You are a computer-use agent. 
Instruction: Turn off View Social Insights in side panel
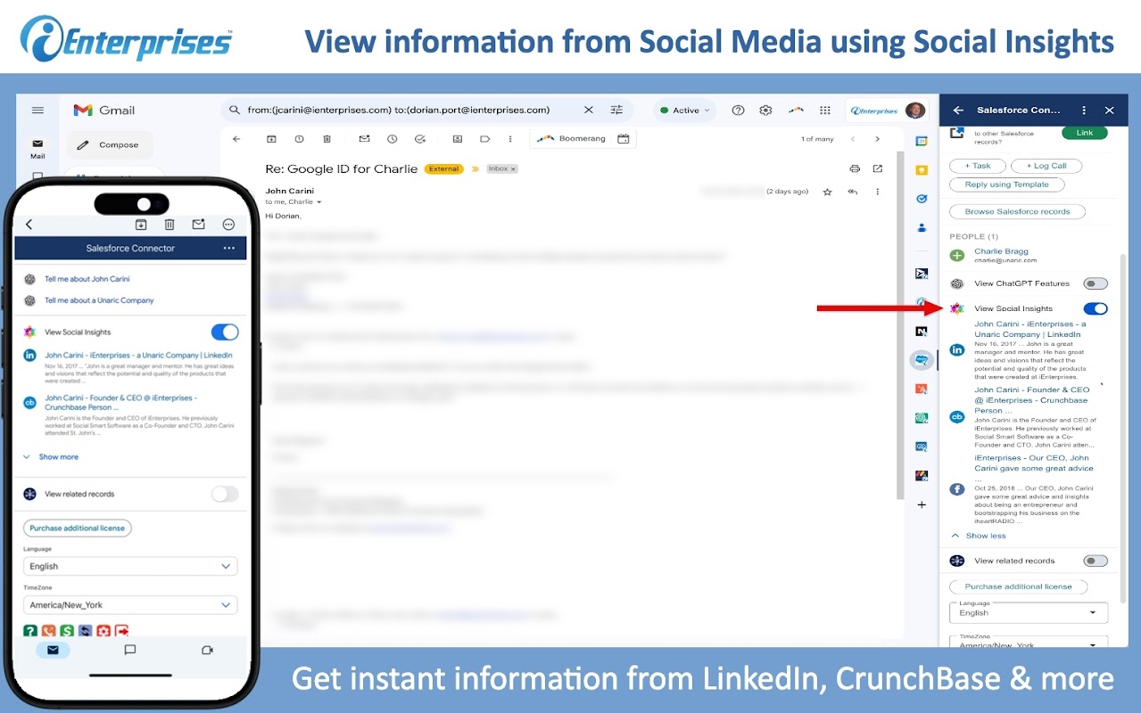click(x=1096, y=308)
